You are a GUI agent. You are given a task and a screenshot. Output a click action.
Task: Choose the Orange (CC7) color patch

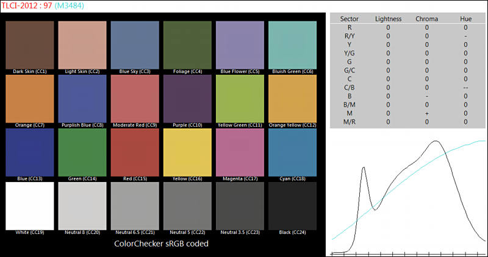pos(29,98)
